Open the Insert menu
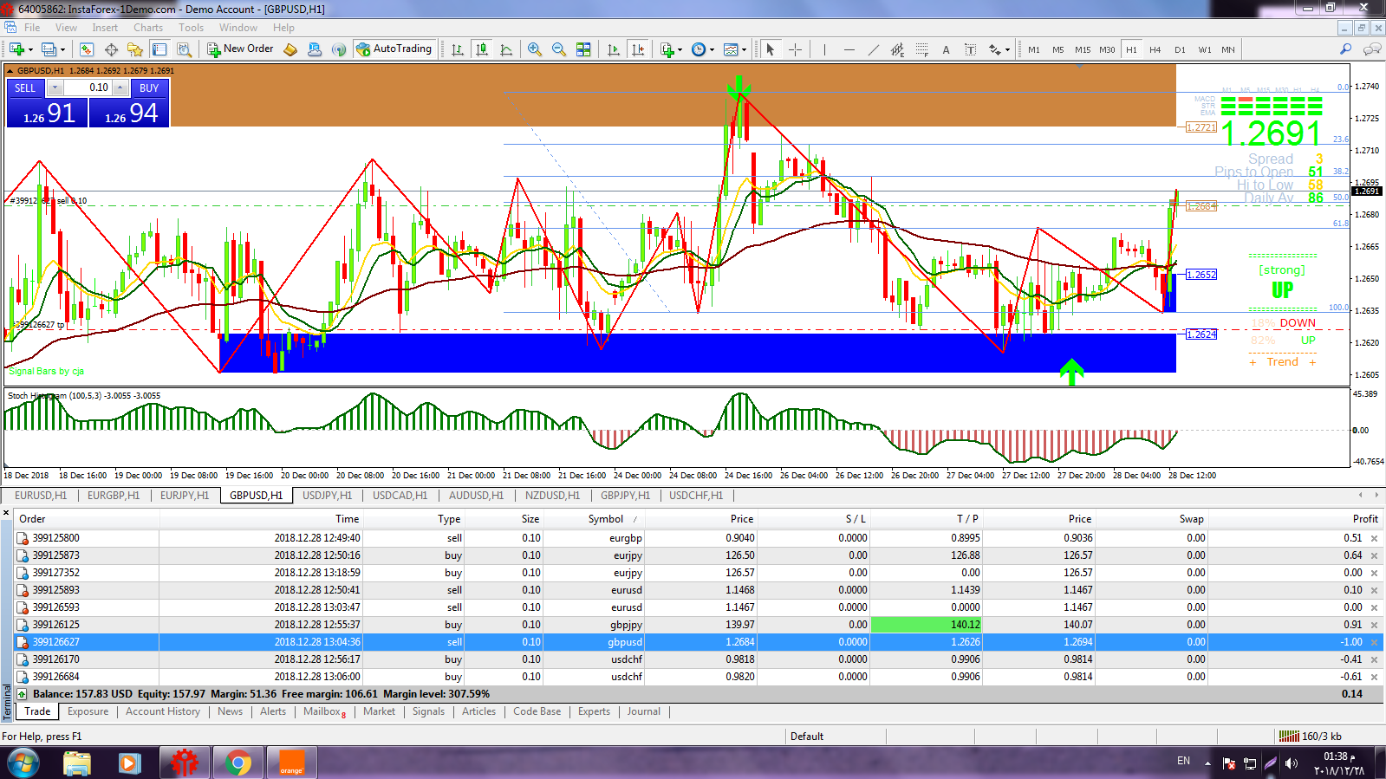This screenshot has height=779, width=1386. coord(105,28)
